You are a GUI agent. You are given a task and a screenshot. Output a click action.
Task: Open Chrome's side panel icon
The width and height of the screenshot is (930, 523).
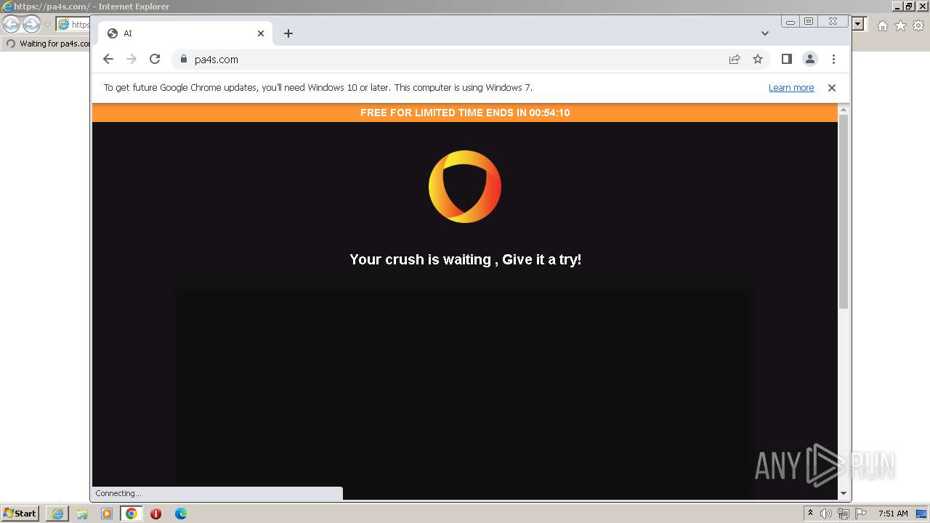pyautogui.click(x=787, y=60)
